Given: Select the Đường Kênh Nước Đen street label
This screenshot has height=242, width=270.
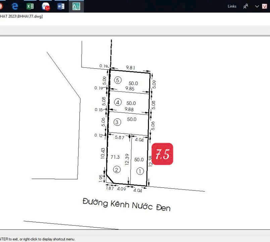Looking at the screenshot, I should (x=126, y=204).
